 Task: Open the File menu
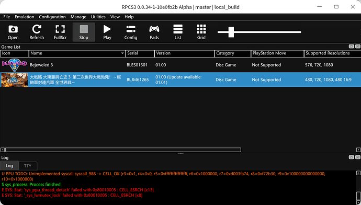[6, 17]
